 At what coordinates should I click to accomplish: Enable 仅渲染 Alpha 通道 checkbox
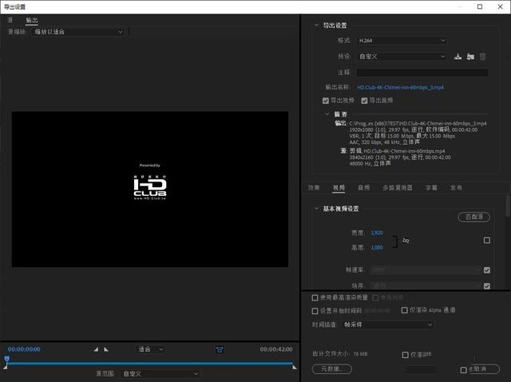click(405, 310)
